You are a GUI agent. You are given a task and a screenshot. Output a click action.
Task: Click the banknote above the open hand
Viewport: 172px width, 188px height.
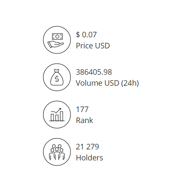57,36
